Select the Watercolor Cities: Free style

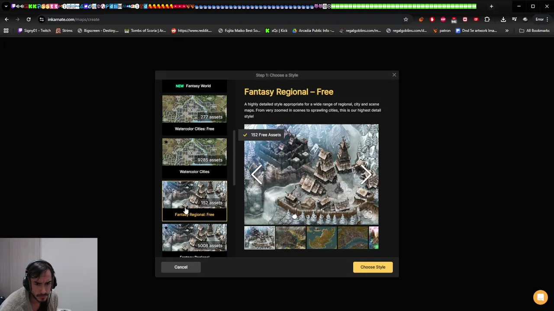[x=194, y=114]
